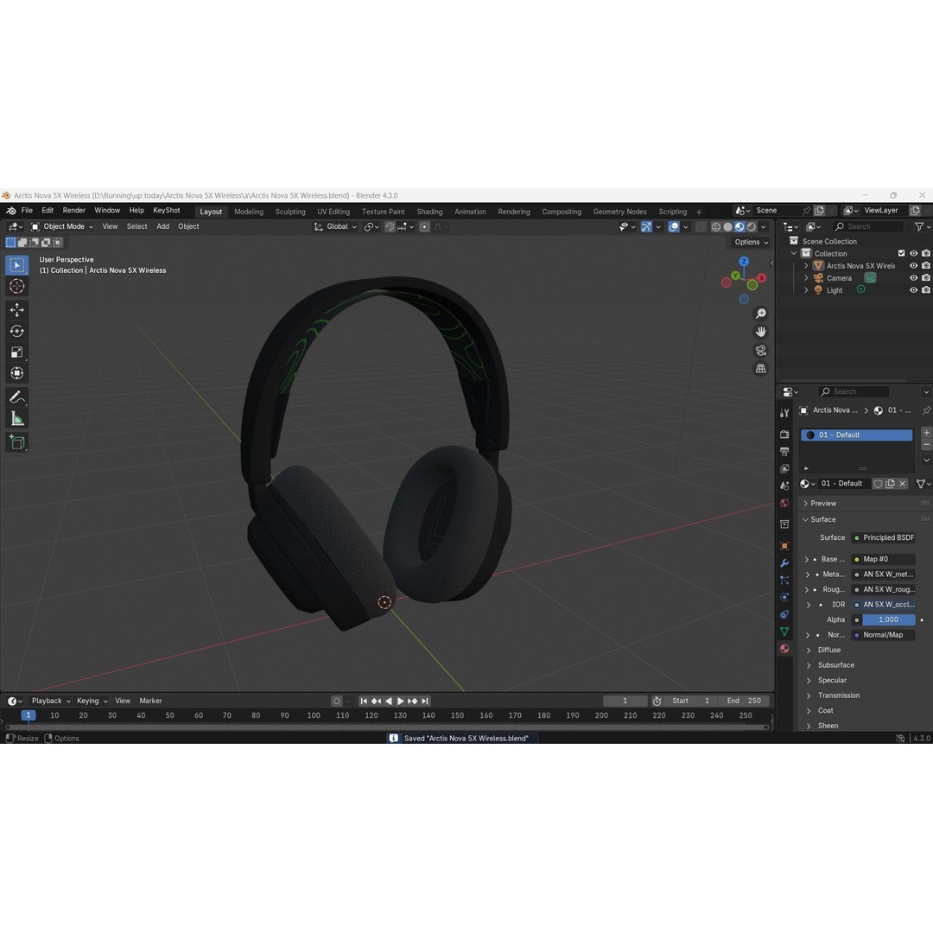
Task: Switch to rendered viewport shading
Action: click(x=752, y=226)
